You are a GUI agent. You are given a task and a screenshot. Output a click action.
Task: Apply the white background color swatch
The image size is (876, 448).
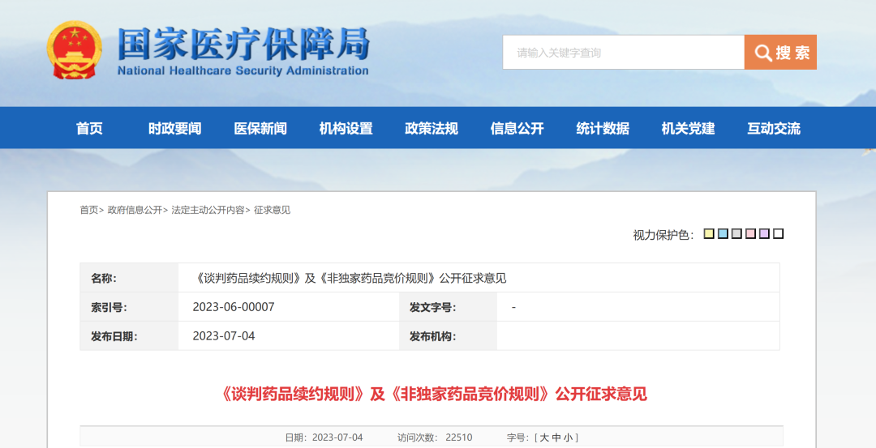(x=779, y=234)
